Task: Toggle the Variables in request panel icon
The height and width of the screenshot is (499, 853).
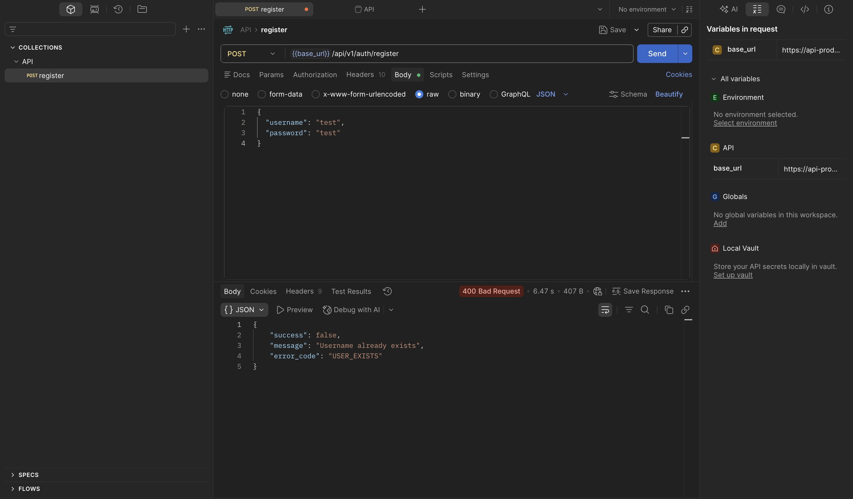Action: (757, 9)
